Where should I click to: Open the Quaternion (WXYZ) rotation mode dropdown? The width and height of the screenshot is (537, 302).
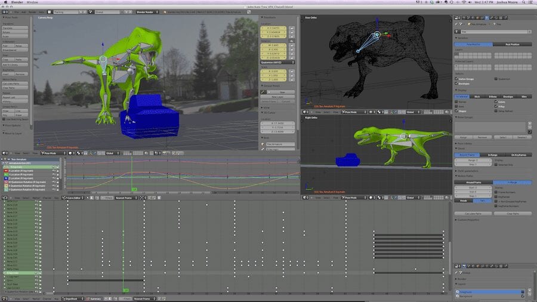tap(277, 62)
